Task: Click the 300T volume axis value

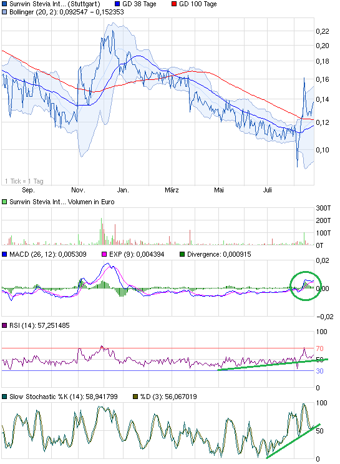Action: tap(323, 208)
